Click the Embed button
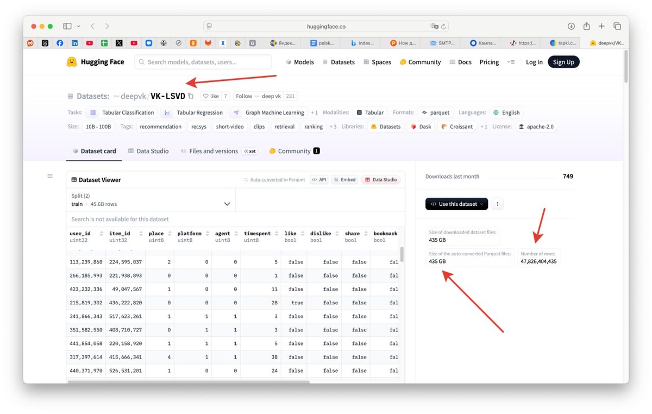652x414 pixels. click(x=344, y=180)
